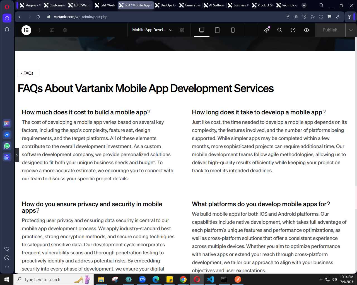Open Messenger in the Opera sidebar
Viewport: 357px width, 285px height.
7,135
